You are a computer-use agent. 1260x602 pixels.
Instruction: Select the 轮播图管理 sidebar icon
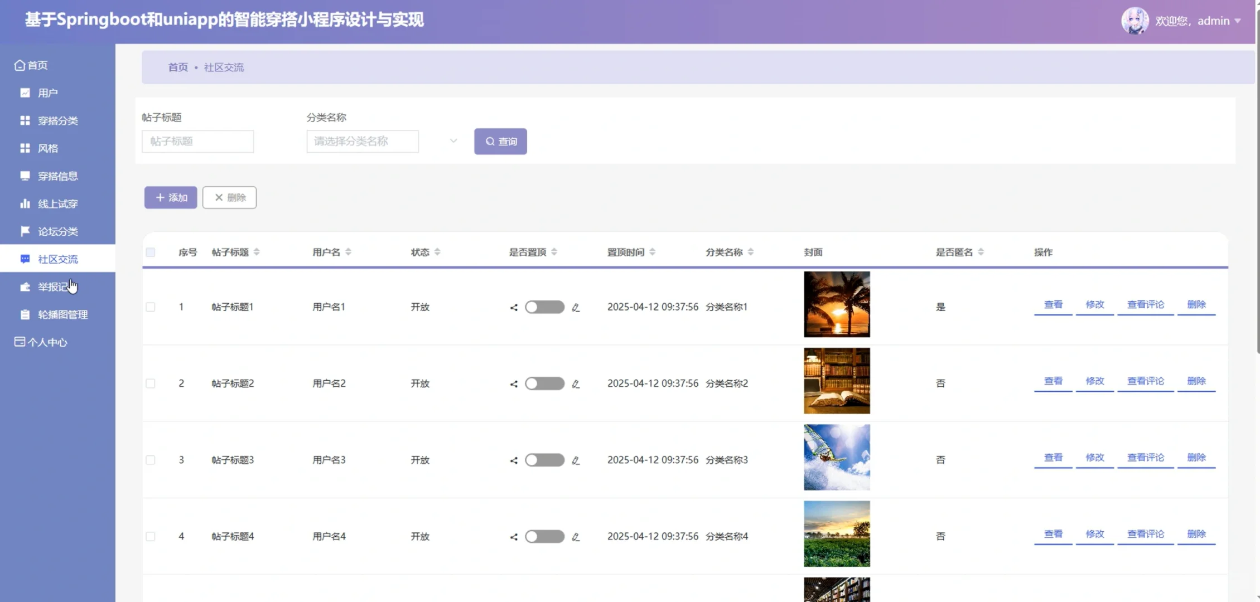pos(25,314)
